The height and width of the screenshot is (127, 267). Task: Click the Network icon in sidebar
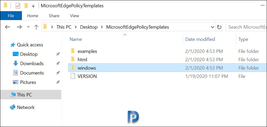(x=13, y=107)
